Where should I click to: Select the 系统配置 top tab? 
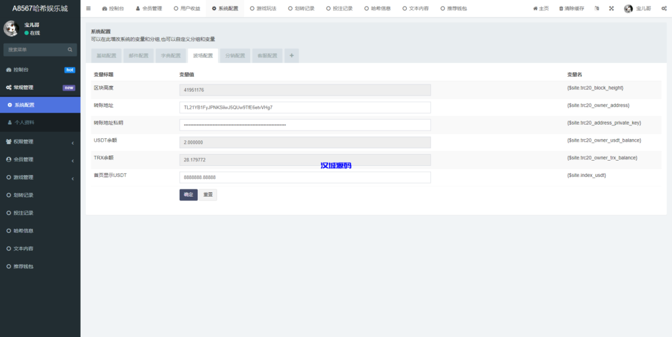[x=225, y=8]
